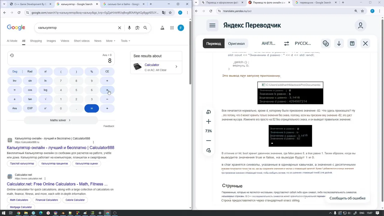Viewport: 384px width, 216px height.
Task: Start voice search with microphone icon
Action: tap(129, 28)
